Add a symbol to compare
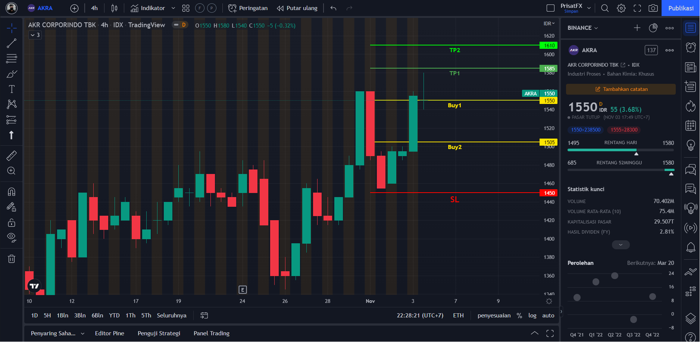This screenshot has width=700, height=342. (x=74, y=8)
